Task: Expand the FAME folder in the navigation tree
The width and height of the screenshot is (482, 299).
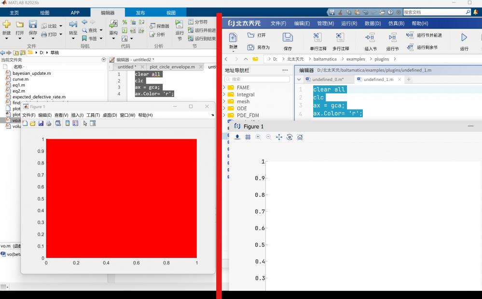Action: coord(224,88)
